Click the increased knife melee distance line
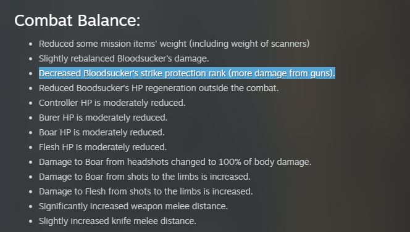Image resolution: width=410 pixels, height=232 pixels. click(x=118, y=221)
